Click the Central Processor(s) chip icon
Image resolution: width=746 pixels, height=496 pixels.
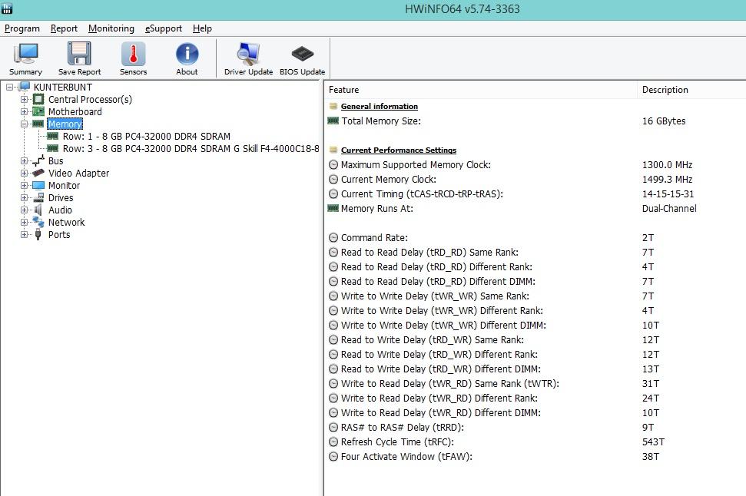click(x=38, y=99)
